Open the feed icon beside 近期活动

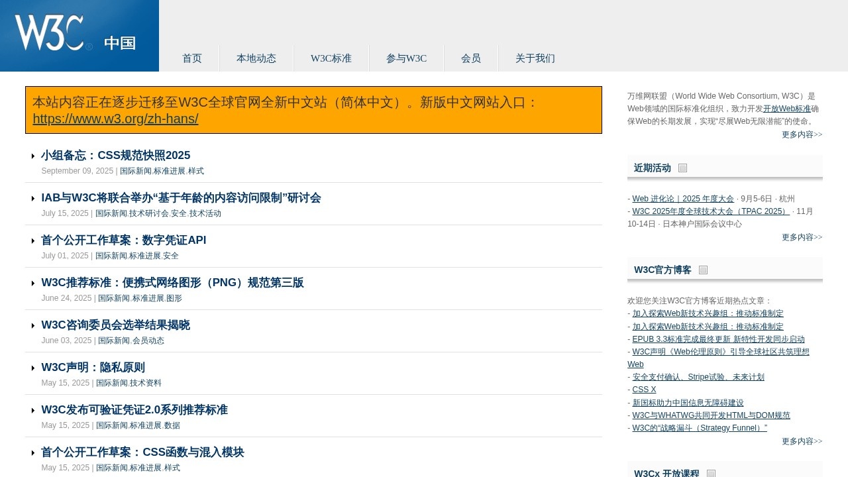[x=682, y=167]
